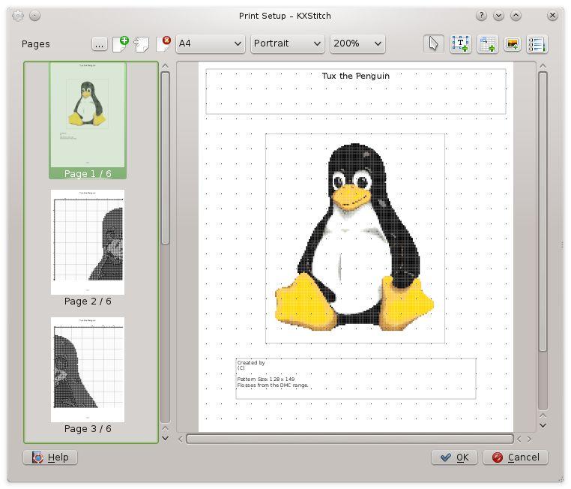Select the Tux the Penguin title text element
Image resolution: width=571 pixels, height=489 pixels.
click(x=356, y=91)
